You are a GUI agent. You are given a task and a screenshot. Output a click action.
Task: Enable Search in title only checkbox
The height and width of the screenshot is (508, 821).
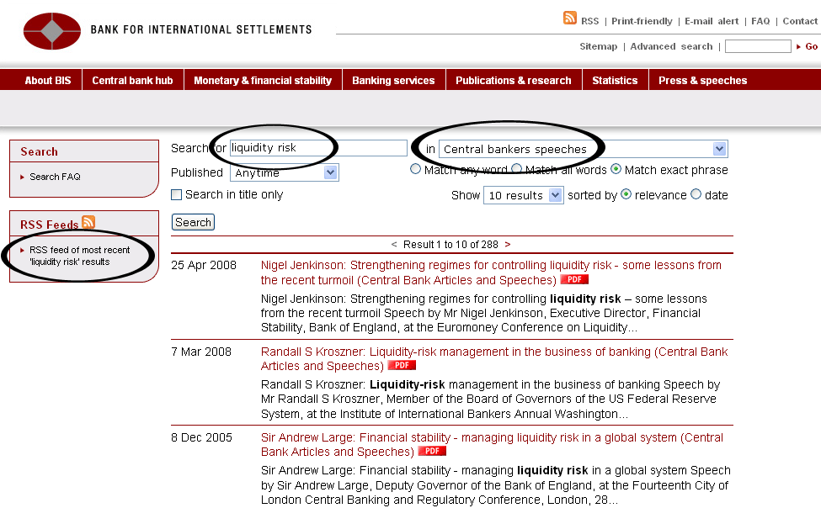177,195
